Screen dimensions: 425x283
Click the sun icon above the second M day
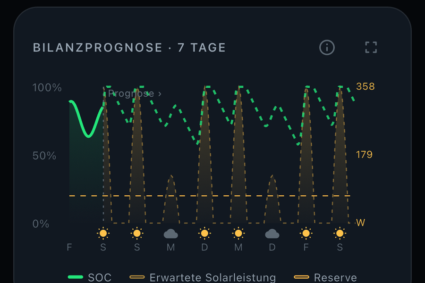tap(238, 233)
